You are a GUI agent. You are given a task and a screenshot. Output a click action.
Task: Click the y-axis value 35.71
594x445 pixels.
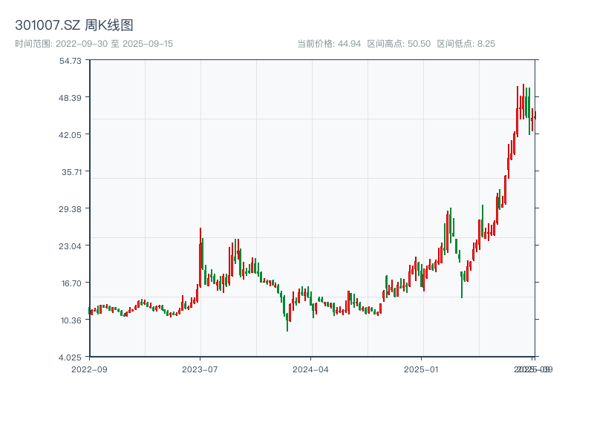pos(71,172)
